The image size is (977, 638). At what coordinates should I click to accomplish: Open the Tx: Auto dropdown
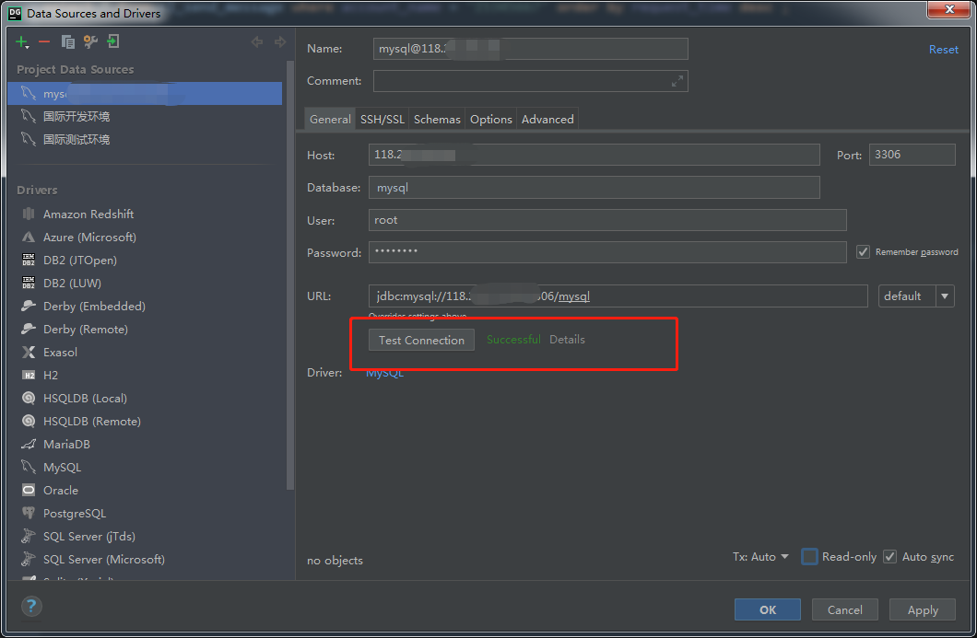(760, 556)
